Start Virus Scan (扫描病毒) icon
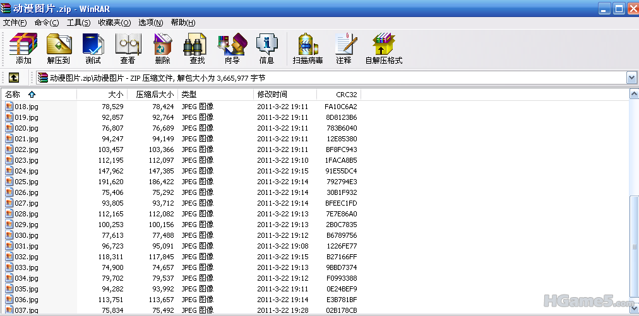The height and width of the screenshot is (316, 639). point(308,49)
